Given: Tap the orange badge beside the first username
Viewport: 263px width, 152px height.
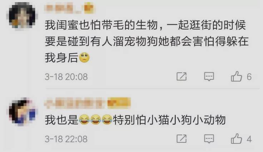Looking at the screenshot, I should click(x=89, y=9).
